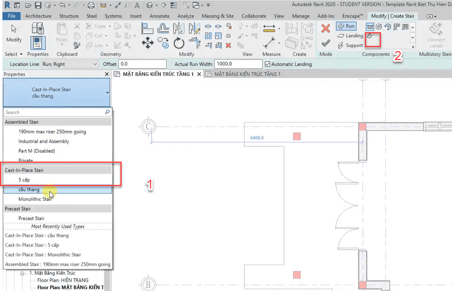Expand the Components gallery more arrow
This screenshot has height=291, width=452.
413,46
